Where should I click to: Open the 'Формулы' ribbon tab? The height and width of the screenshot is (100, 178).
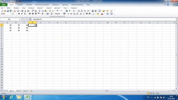[x=56, y=5]
